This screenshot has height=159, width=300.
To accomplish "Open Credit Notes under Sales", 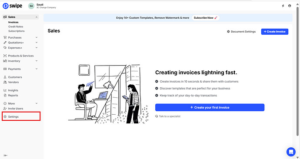I will pyautogui.click(x=16, y=26).
